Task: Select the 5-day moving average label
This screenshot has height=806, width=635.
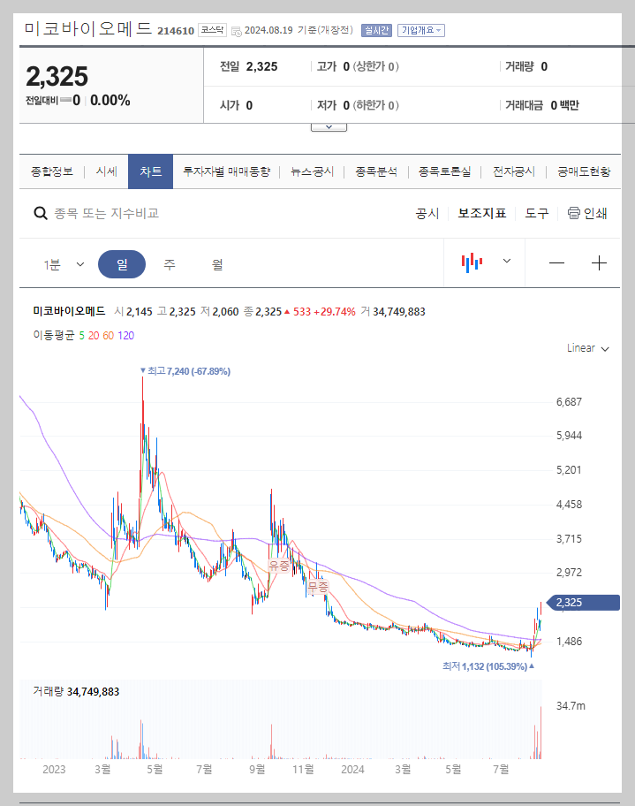Action: (81, 336)
